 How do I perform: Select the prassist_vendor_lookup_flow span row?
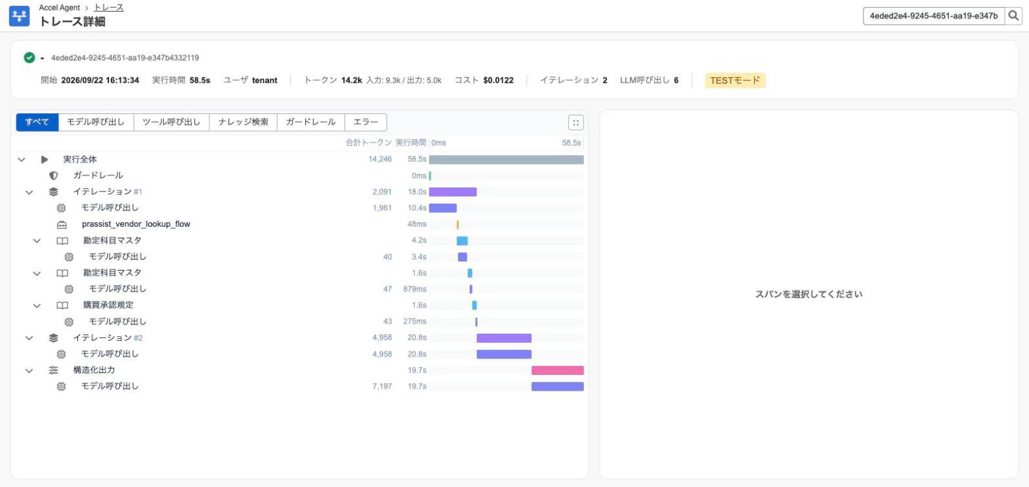click(x=300, y=224)
